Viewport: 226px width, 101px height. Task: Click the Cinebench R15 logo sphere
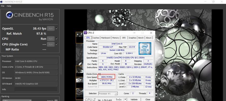9,15
